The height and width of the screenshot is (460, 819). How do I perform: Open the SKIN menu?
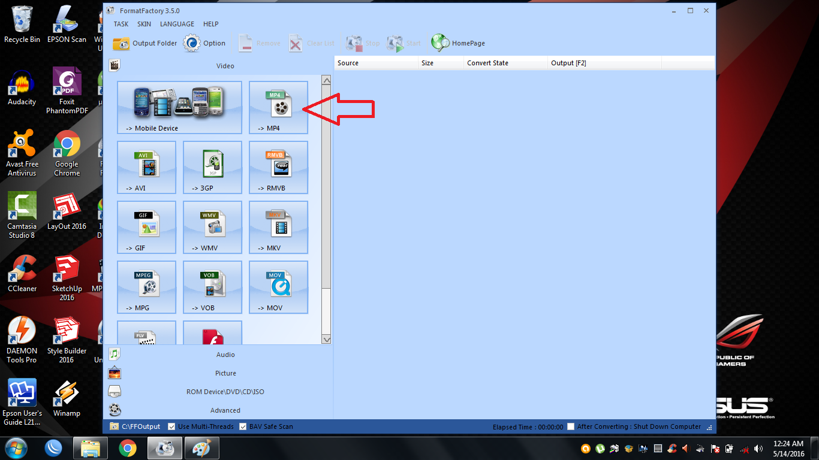tap(144, 24)
